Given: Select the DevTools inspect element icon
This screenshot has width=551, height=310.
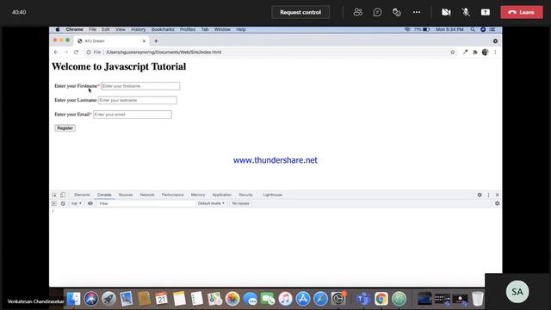Looking at the screenshot, I should pyautogui.click(x=54, y=195).
